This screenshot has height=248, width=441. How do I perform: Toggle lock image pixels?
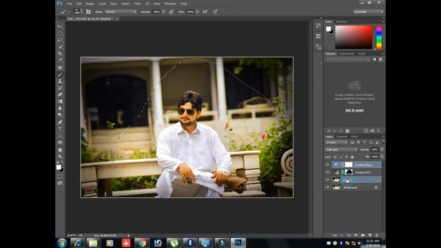(x=341, y=157)
